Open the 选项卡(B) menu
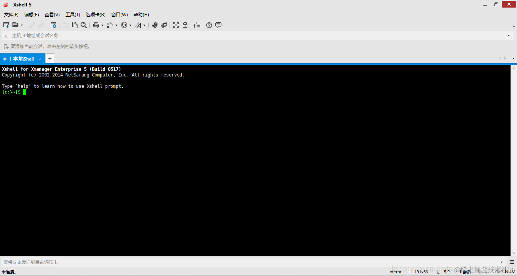The image size is (517, 276). point(96,15)
